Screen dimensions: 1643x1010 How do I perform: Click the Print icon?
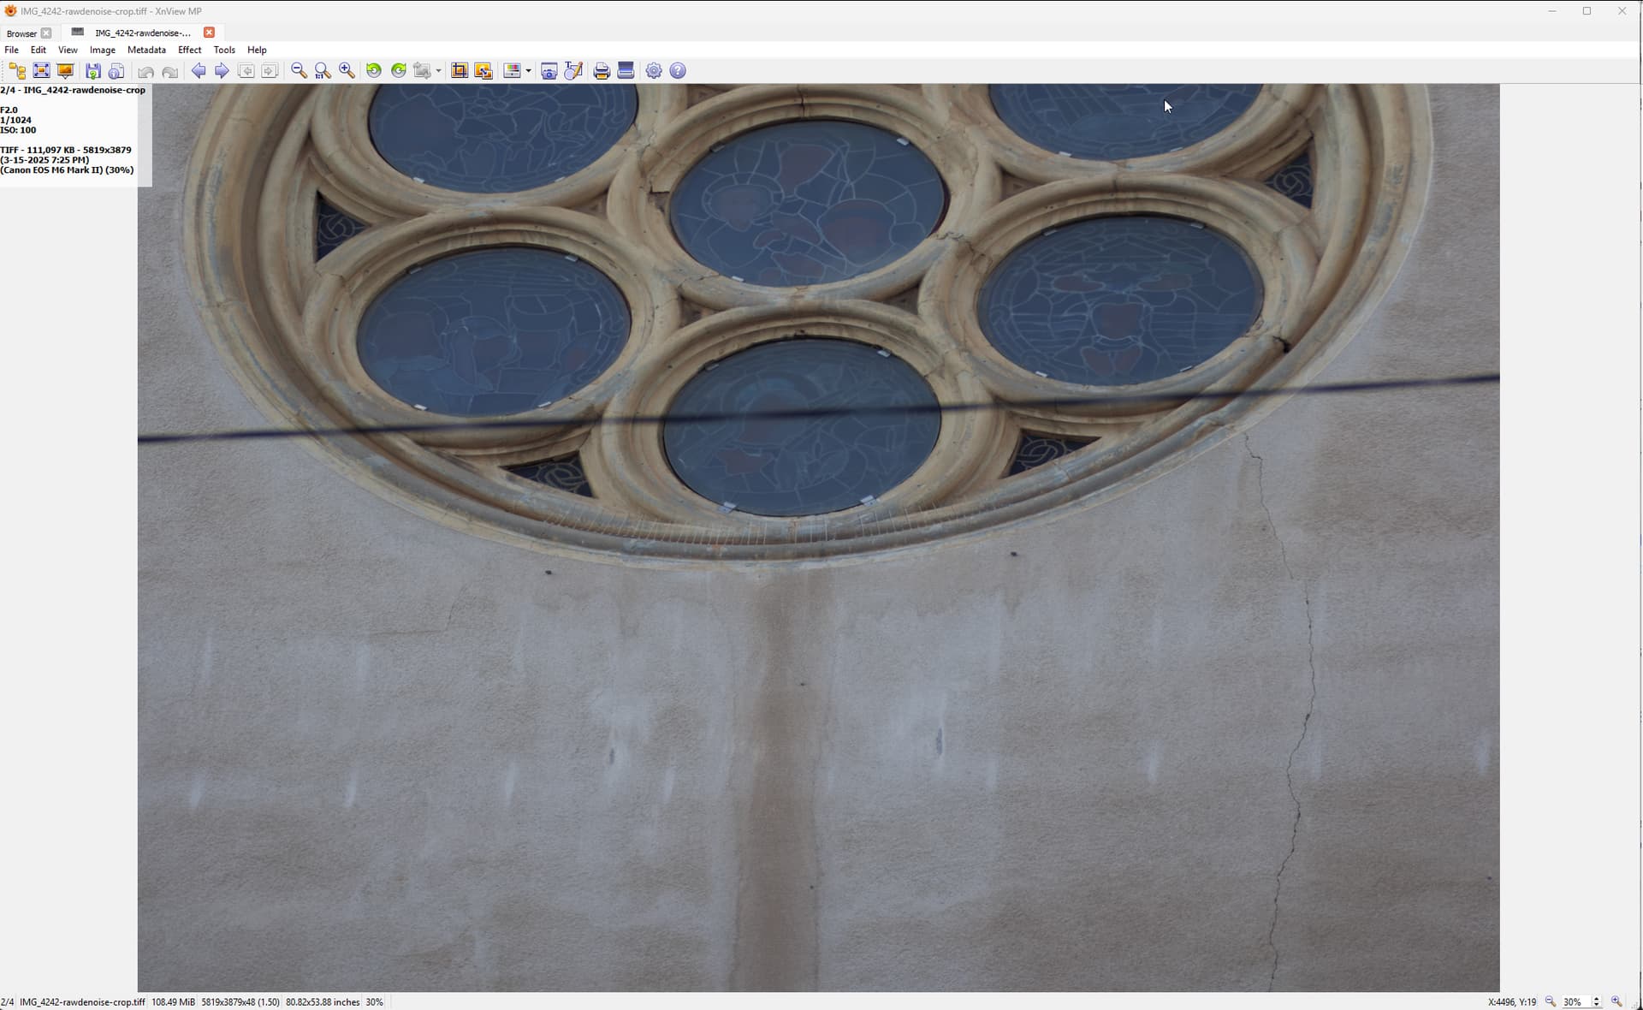point(602,71)
